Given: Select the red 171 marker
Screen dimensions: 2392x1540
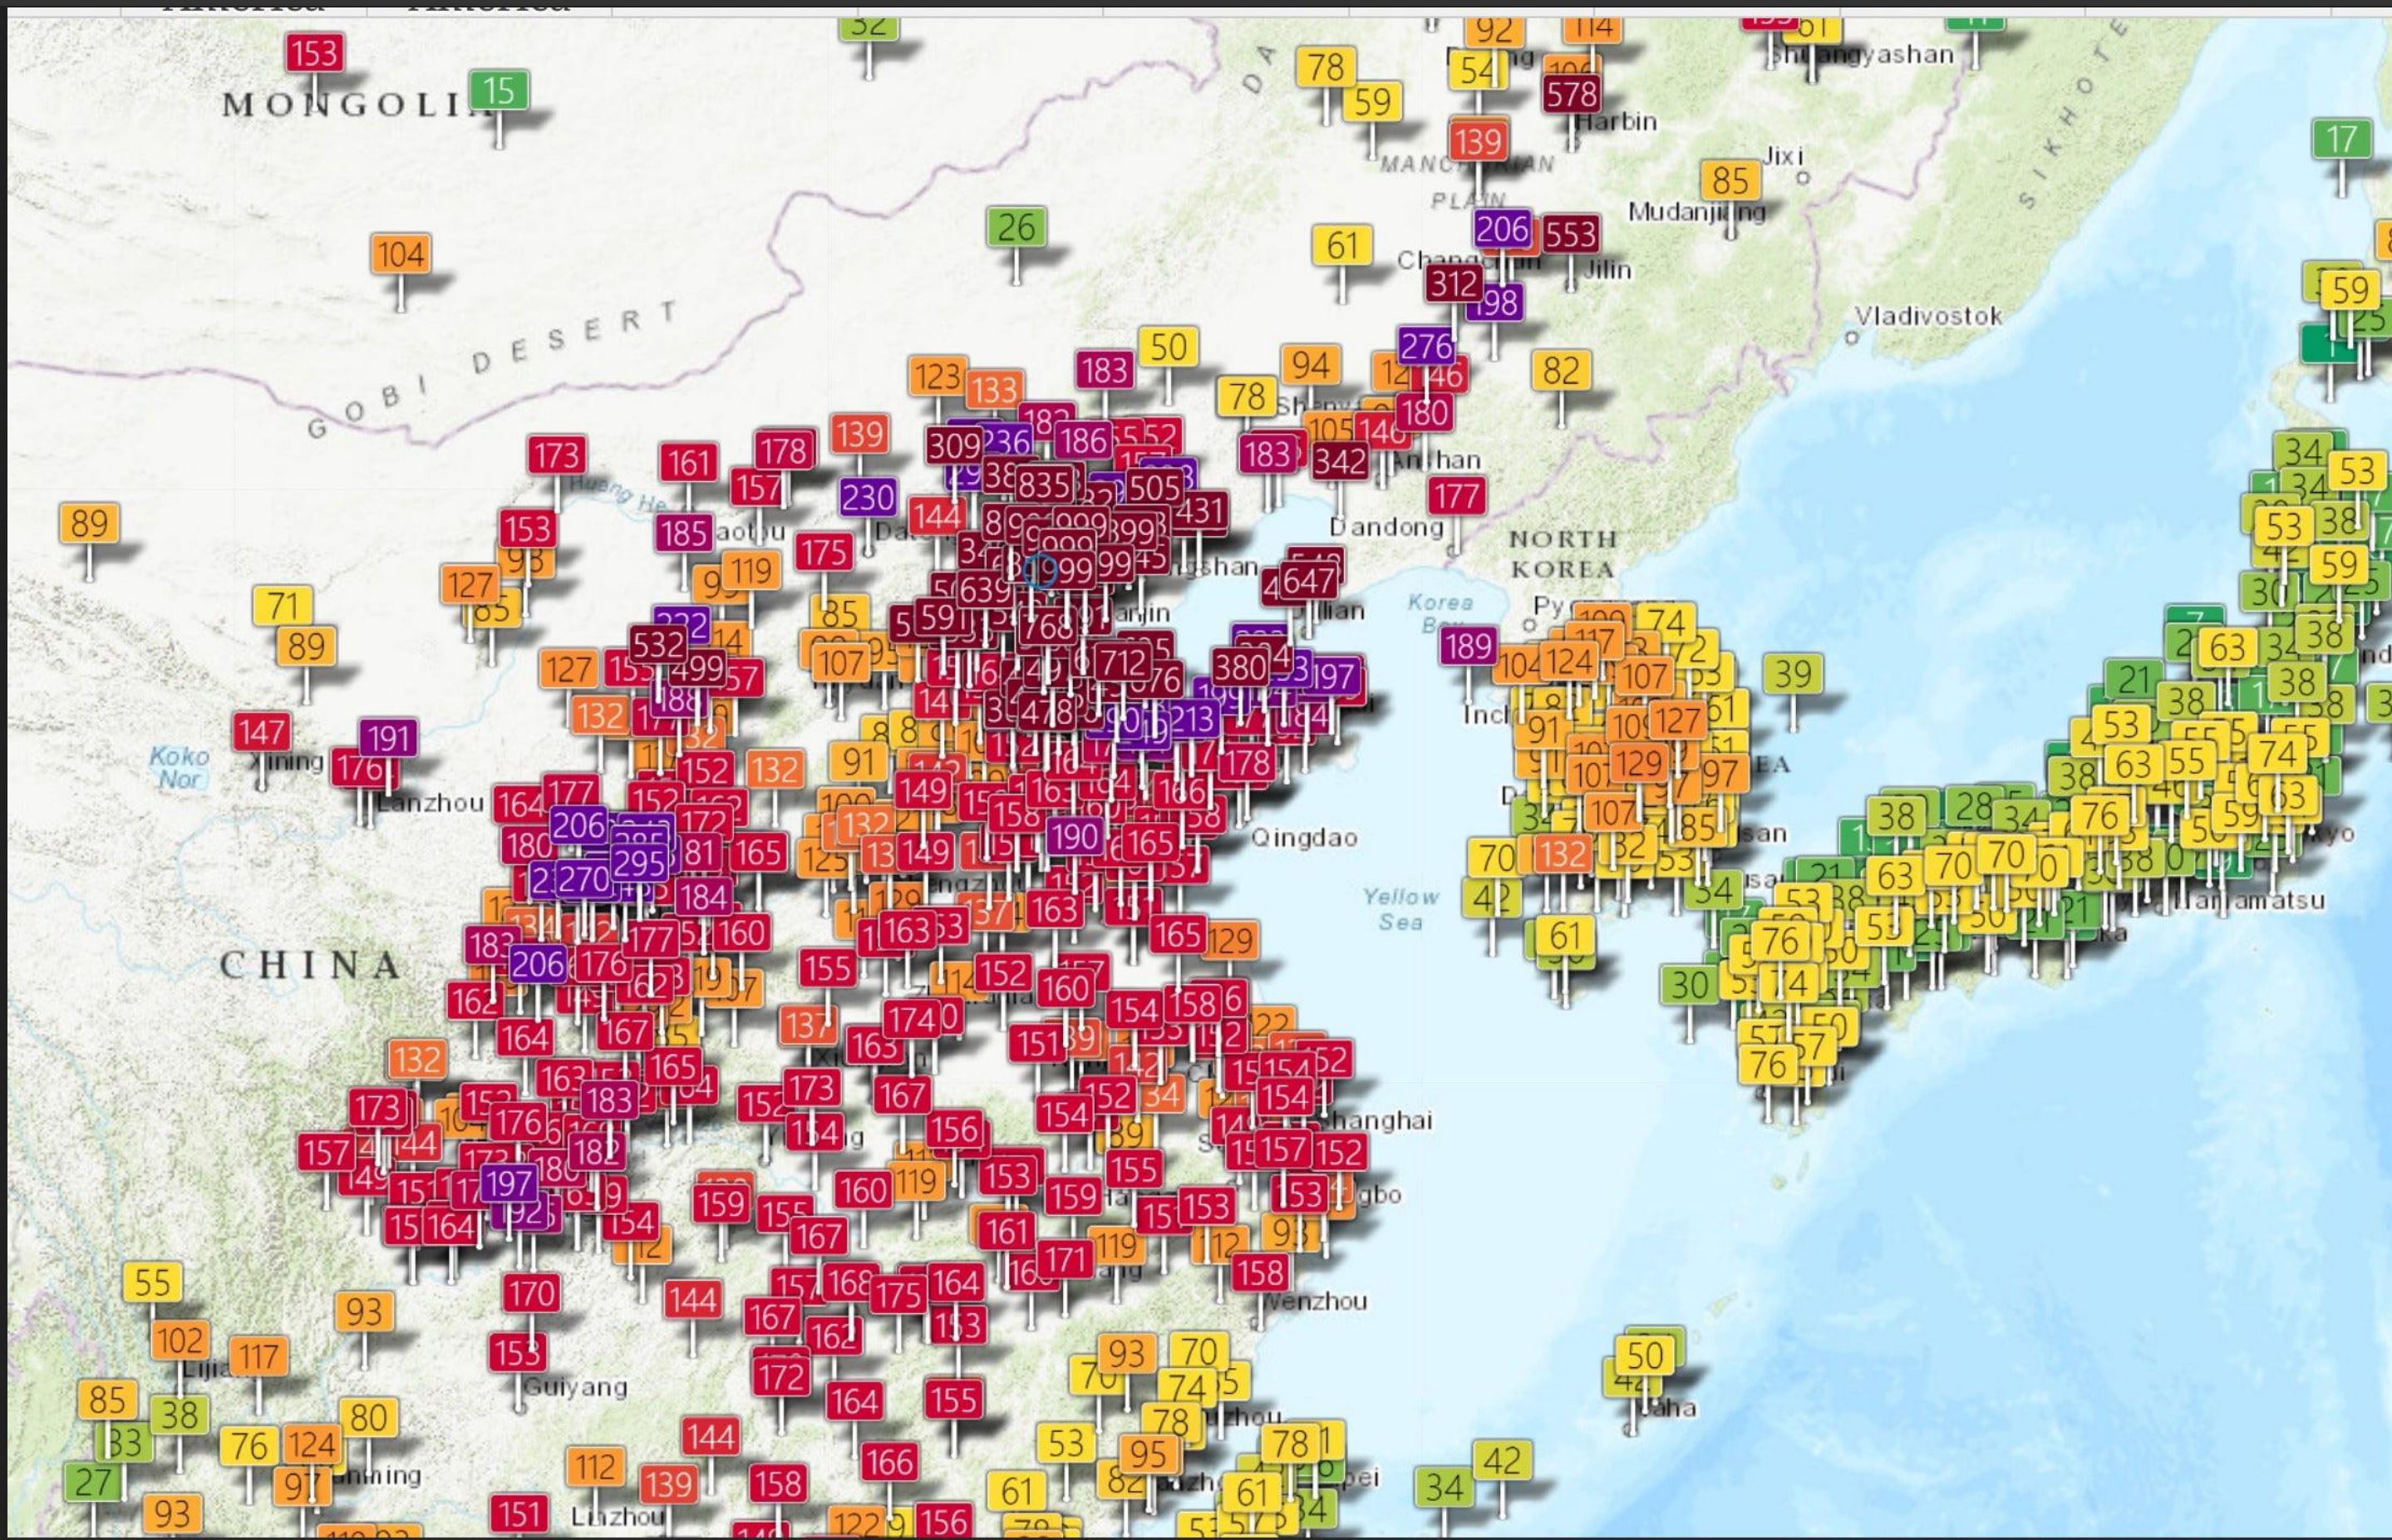Looking at the screenshot, I should (1065, 1258).
